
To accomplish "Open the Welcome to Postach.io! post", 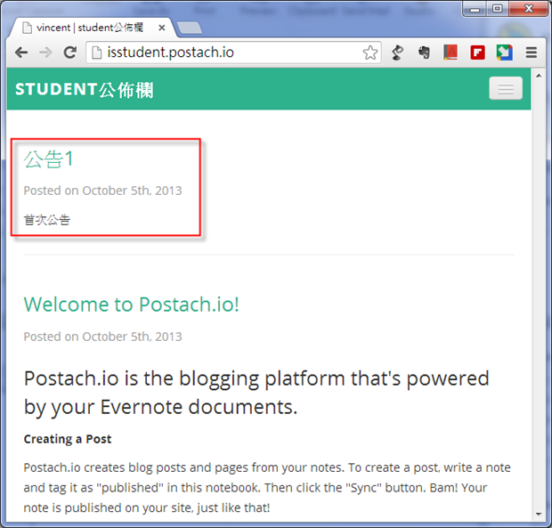I will point(131,305).
